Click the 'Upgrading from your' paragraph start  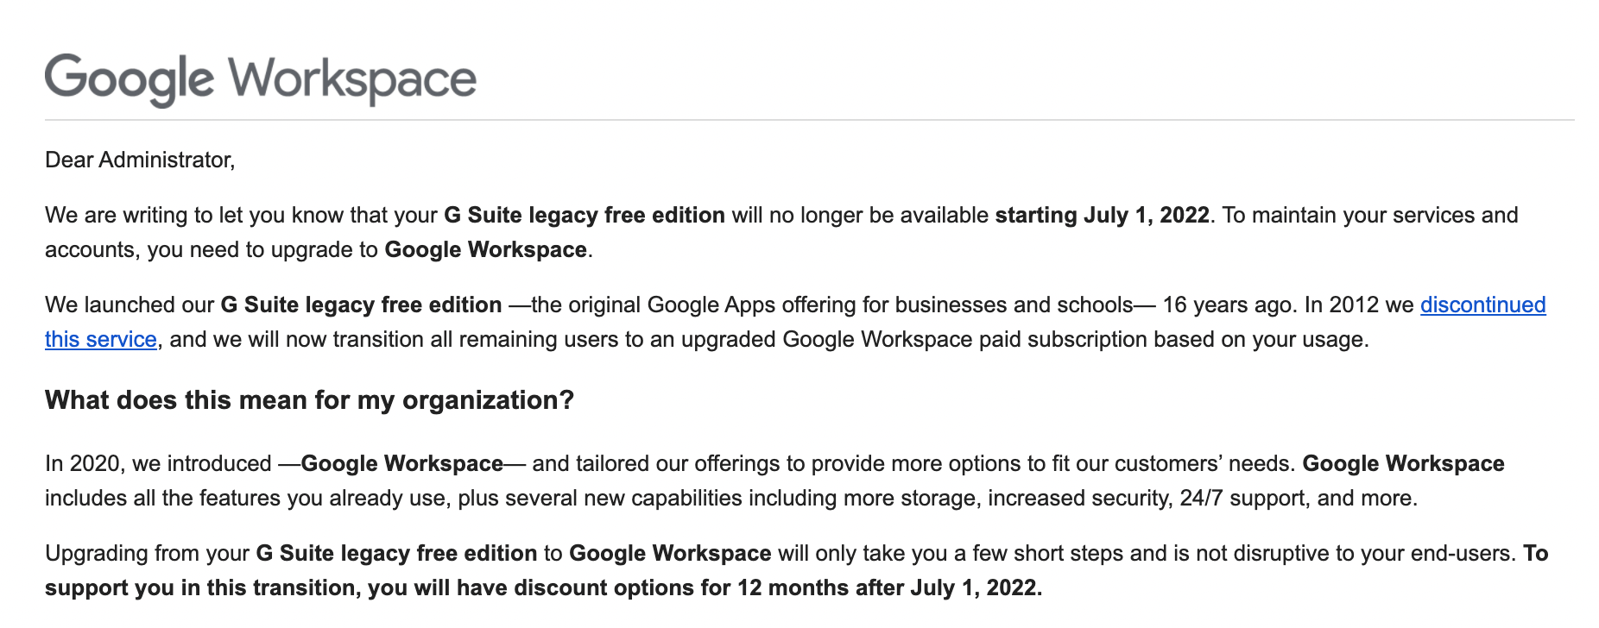click(x=147, y=554)
